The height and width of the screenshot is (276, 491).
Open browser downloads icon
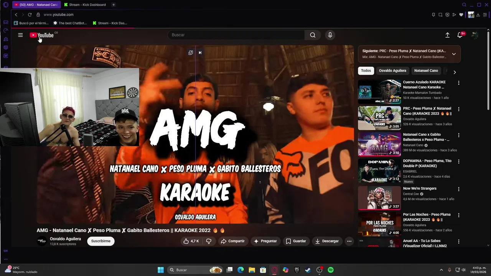478,15
